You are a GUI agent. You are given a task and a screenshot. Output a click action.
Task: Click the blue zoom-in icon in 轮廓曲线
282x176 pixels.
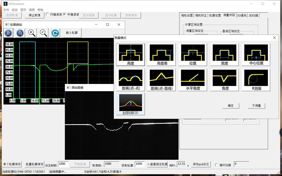click(x=8, y=33)
